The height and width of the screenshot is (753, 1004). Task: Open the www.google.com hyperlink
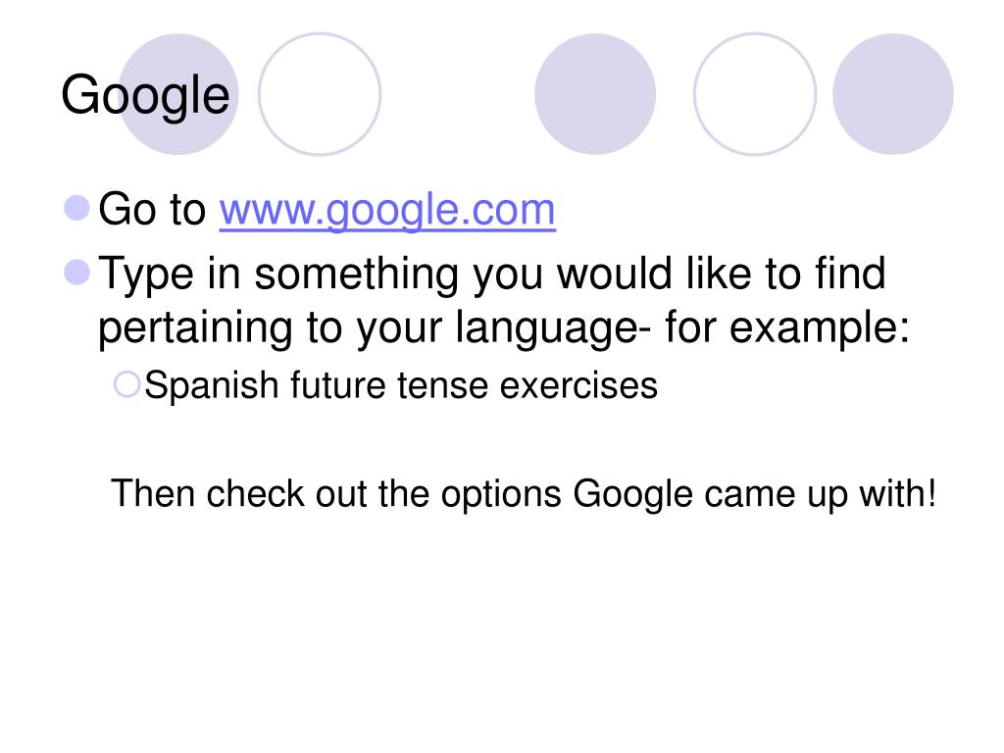point(387,211)
